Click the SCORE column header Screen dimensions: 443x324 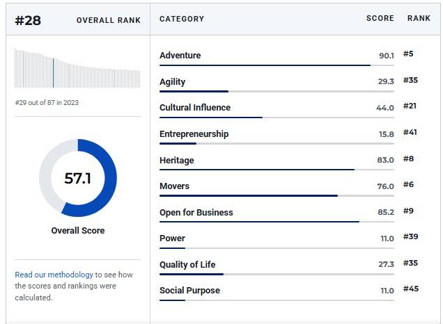point(380,18)
